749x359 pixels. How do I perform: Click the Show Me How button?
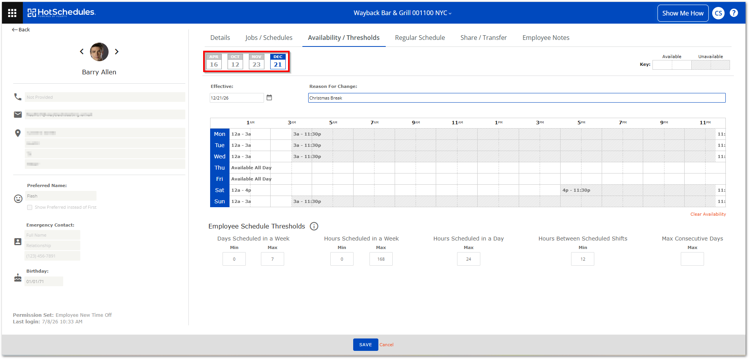(x=683, y=13)
